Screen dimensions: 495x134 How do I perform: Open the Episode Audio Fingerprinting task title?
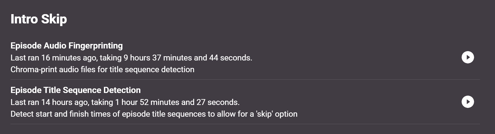(x=66, y=46)
